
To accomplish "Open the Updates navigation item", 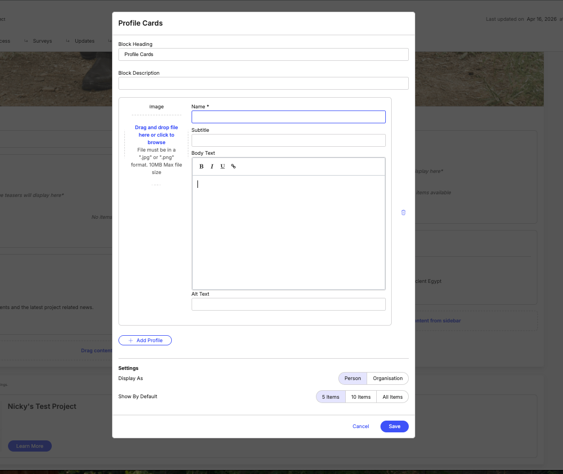I will (x=85, y=41).
